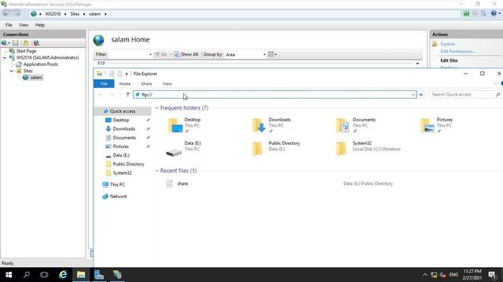This screenshot has height=282, width=503.
Task: Select the Pictures folder icon in Frequent folders
Action: (x=427, y=125)
